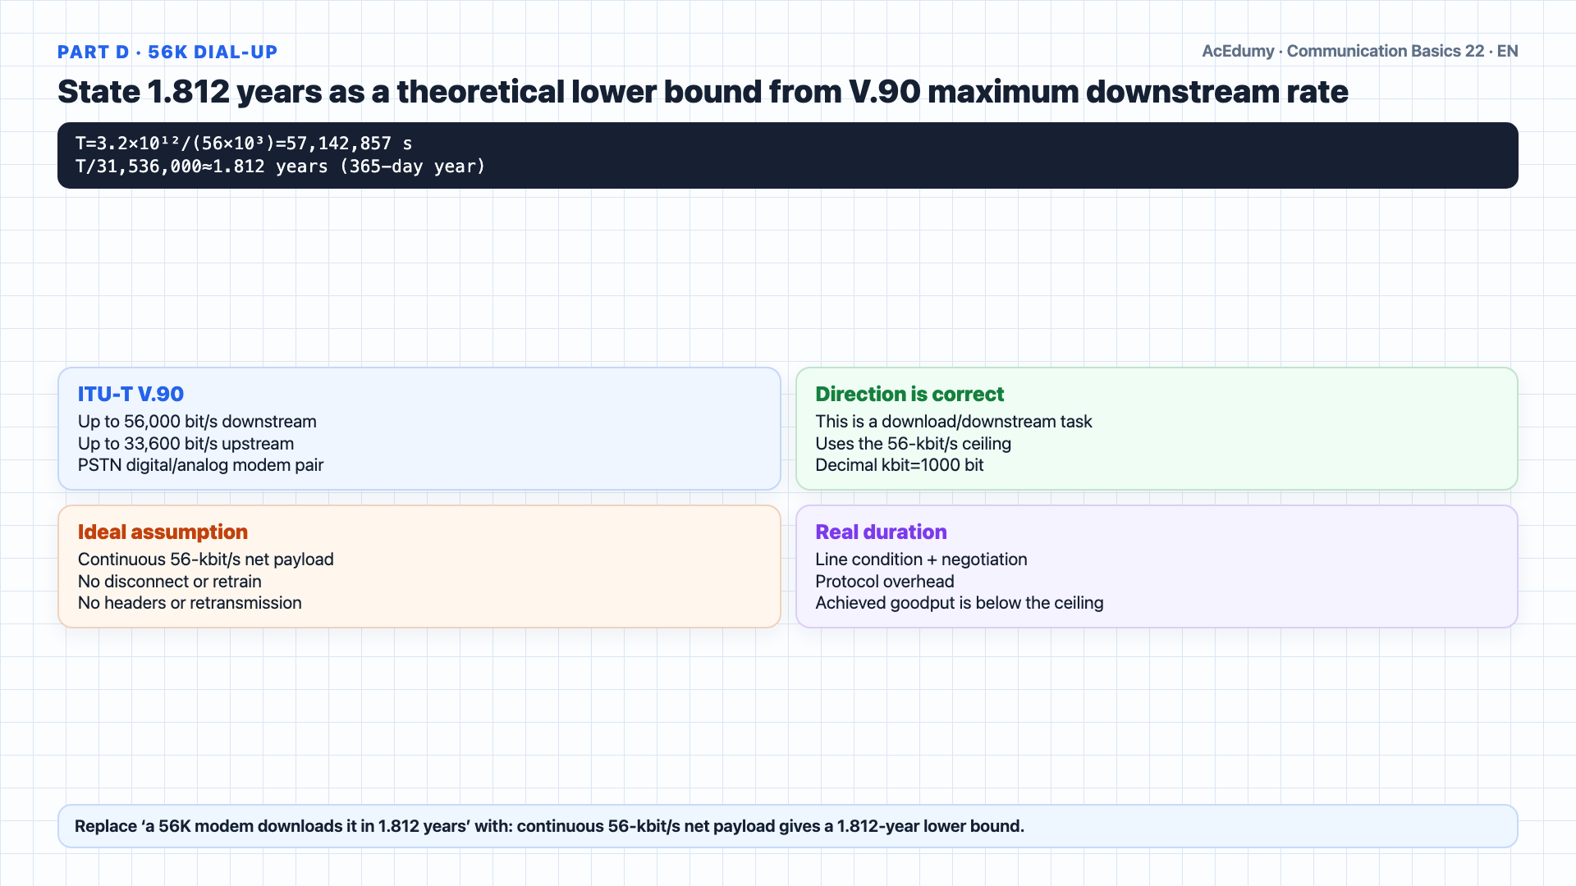Click the line 'T/31,536,000≈1.812 years (365-day year)'

[x=281, y=167]
